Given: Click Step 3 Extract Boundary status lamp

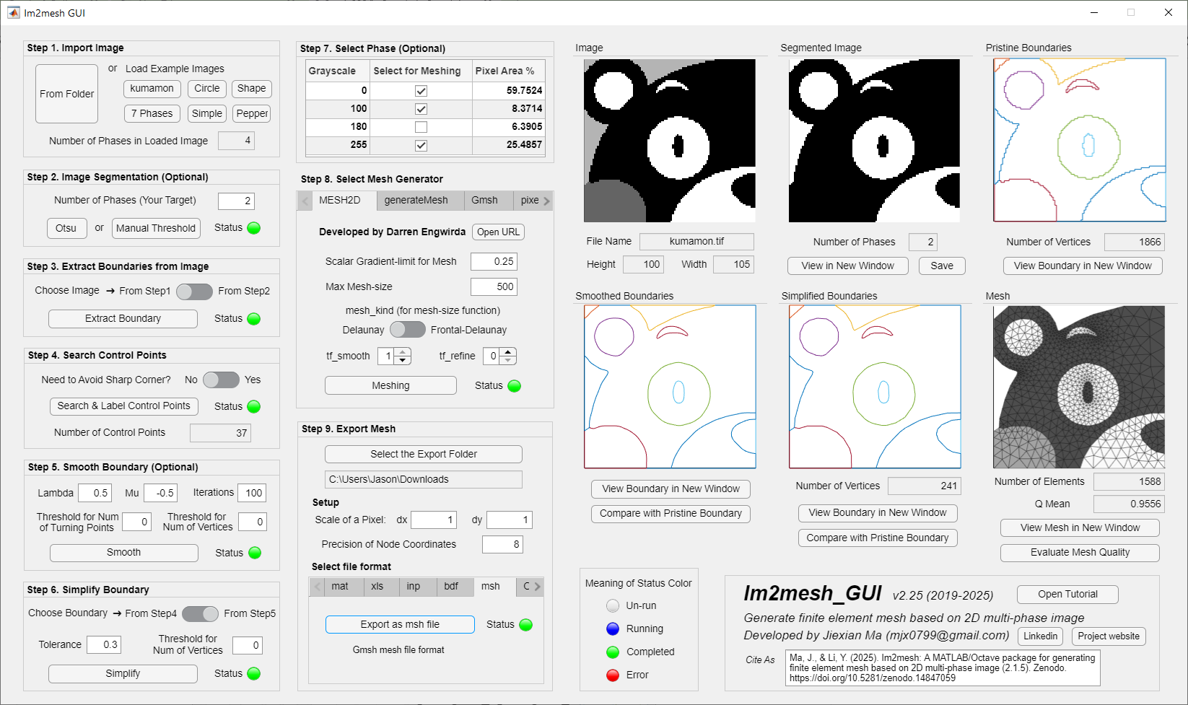Looking at the screenshot, I should 253,319.
